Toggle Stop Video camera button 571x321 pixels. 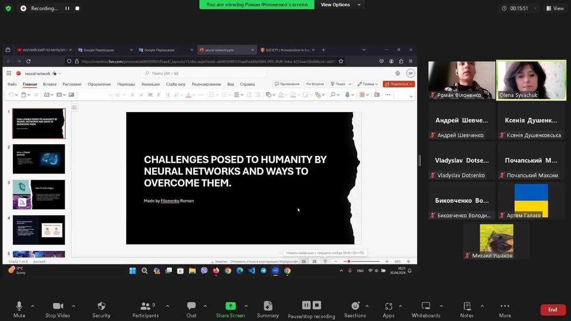(x=58, y=306)
